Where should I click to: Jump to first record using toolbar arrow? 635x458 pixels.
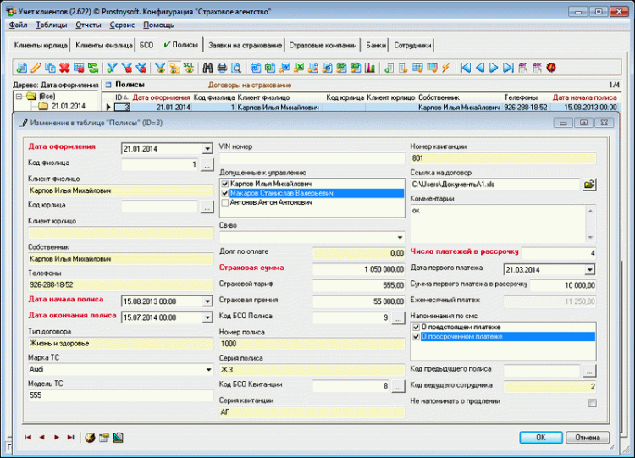tap(466, 67)
